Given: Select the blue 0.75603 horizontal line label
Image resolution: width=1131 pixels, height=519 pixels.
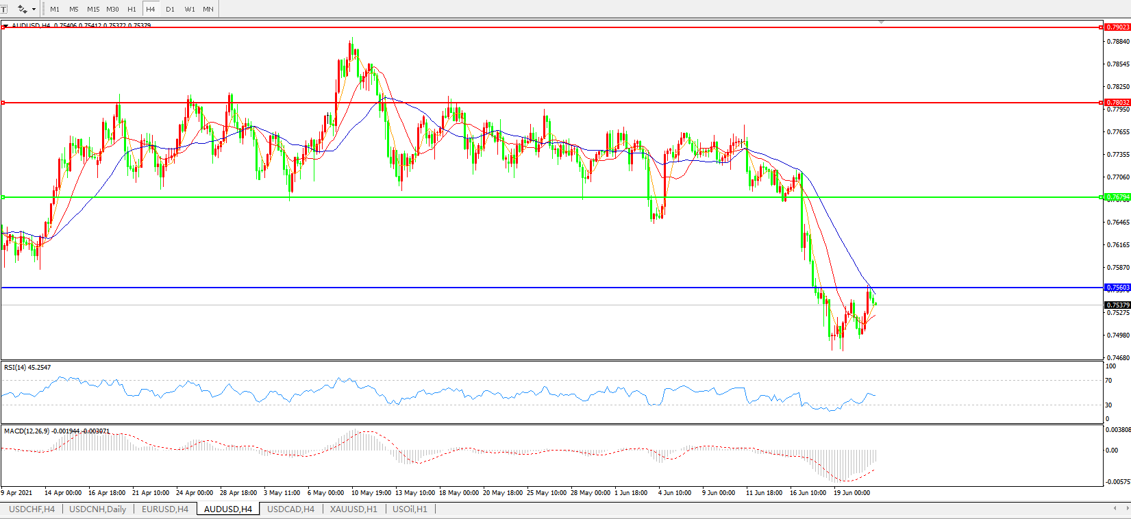Looking at the screenshot, I should 1117,288.
